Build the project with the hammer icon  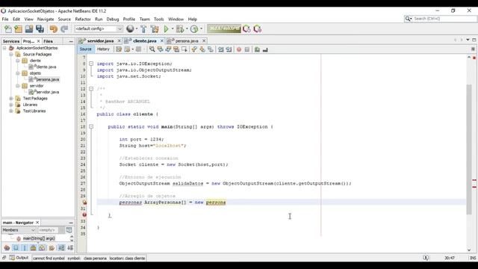pyautogui.click(x=143, y=29)
